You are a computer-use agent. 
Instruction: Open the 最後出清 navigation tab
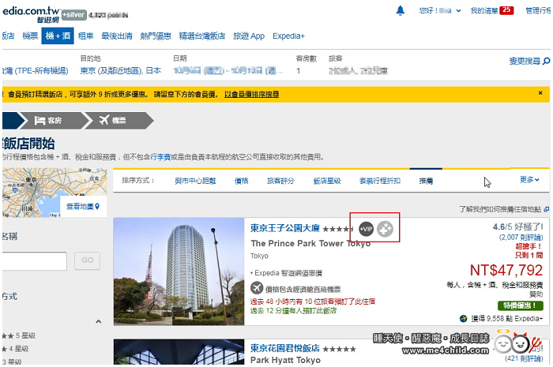[117, 36]
